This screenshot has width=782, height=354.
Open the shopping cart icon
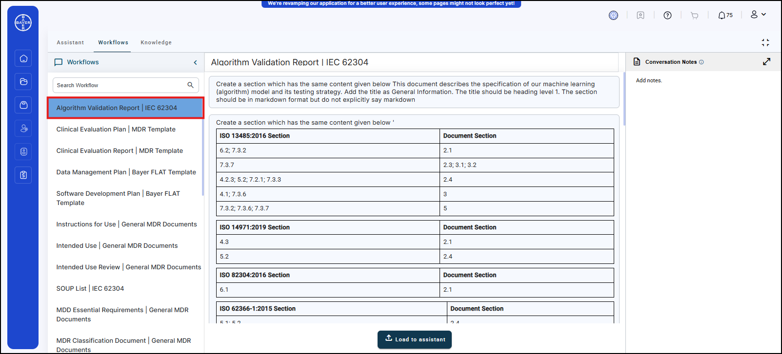point(695,16)
